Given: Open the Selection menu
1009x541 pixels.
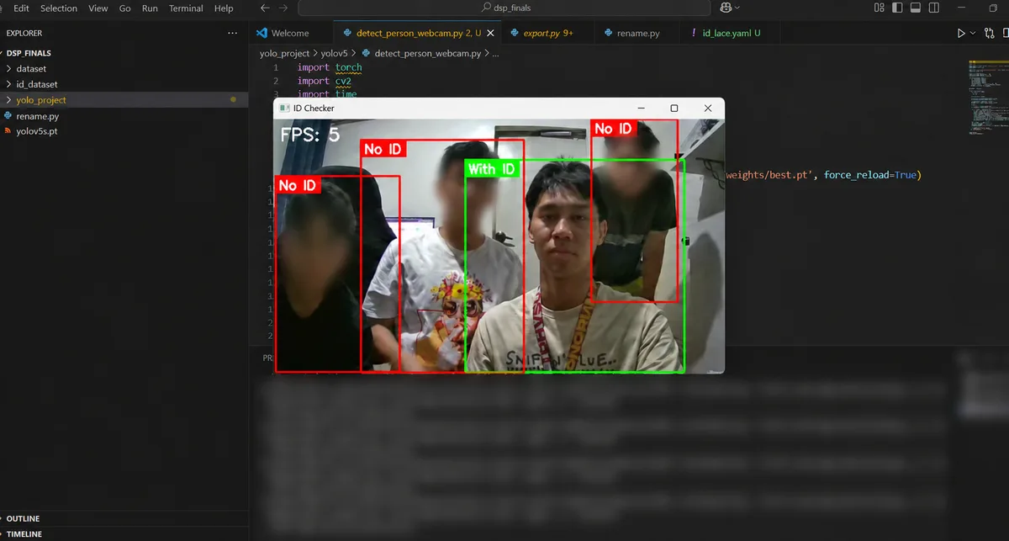Looking at the screenshot, I should pyautogui.click(x=59, y=8).
